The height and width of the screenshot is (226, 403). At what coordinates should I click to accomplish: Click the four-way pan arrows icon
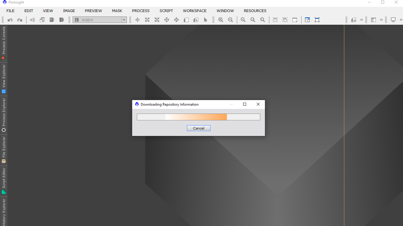click(x=176, y=20)
